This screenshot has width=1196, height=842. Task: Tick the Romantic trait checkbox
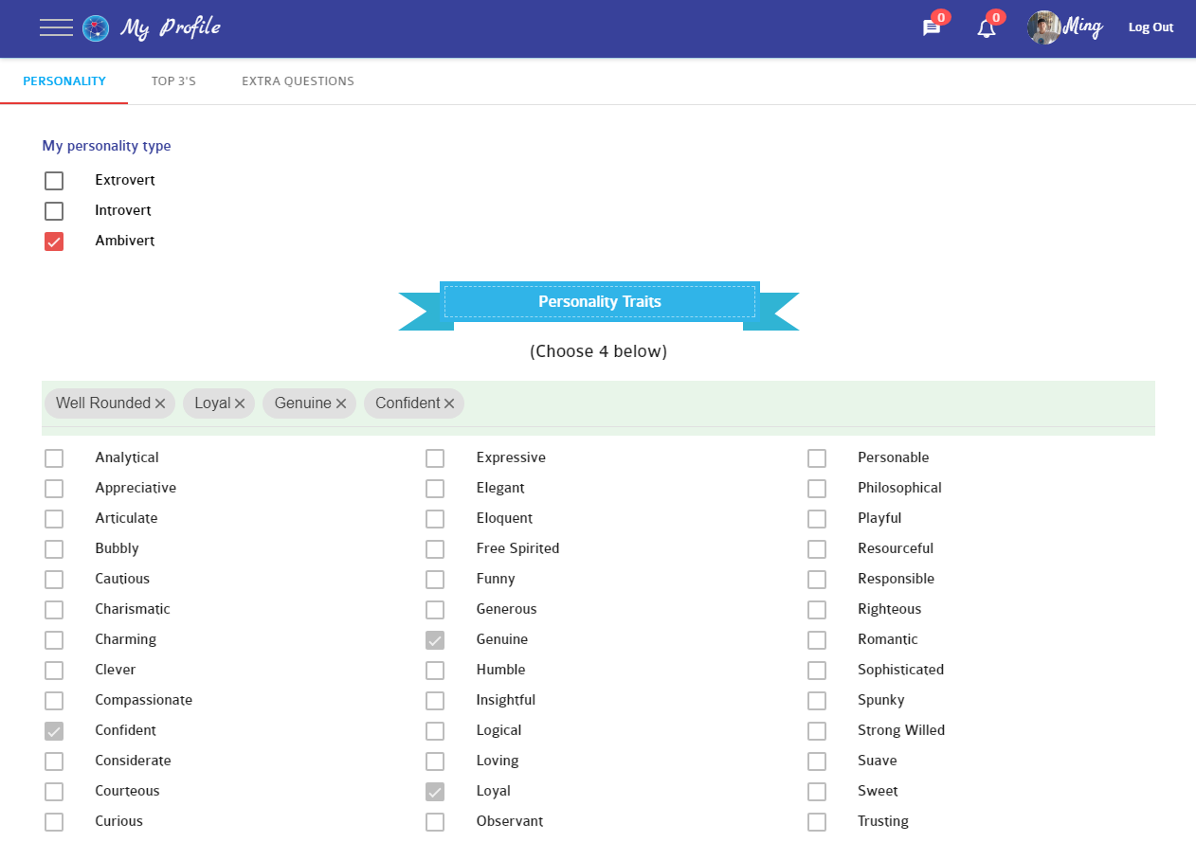817,640
